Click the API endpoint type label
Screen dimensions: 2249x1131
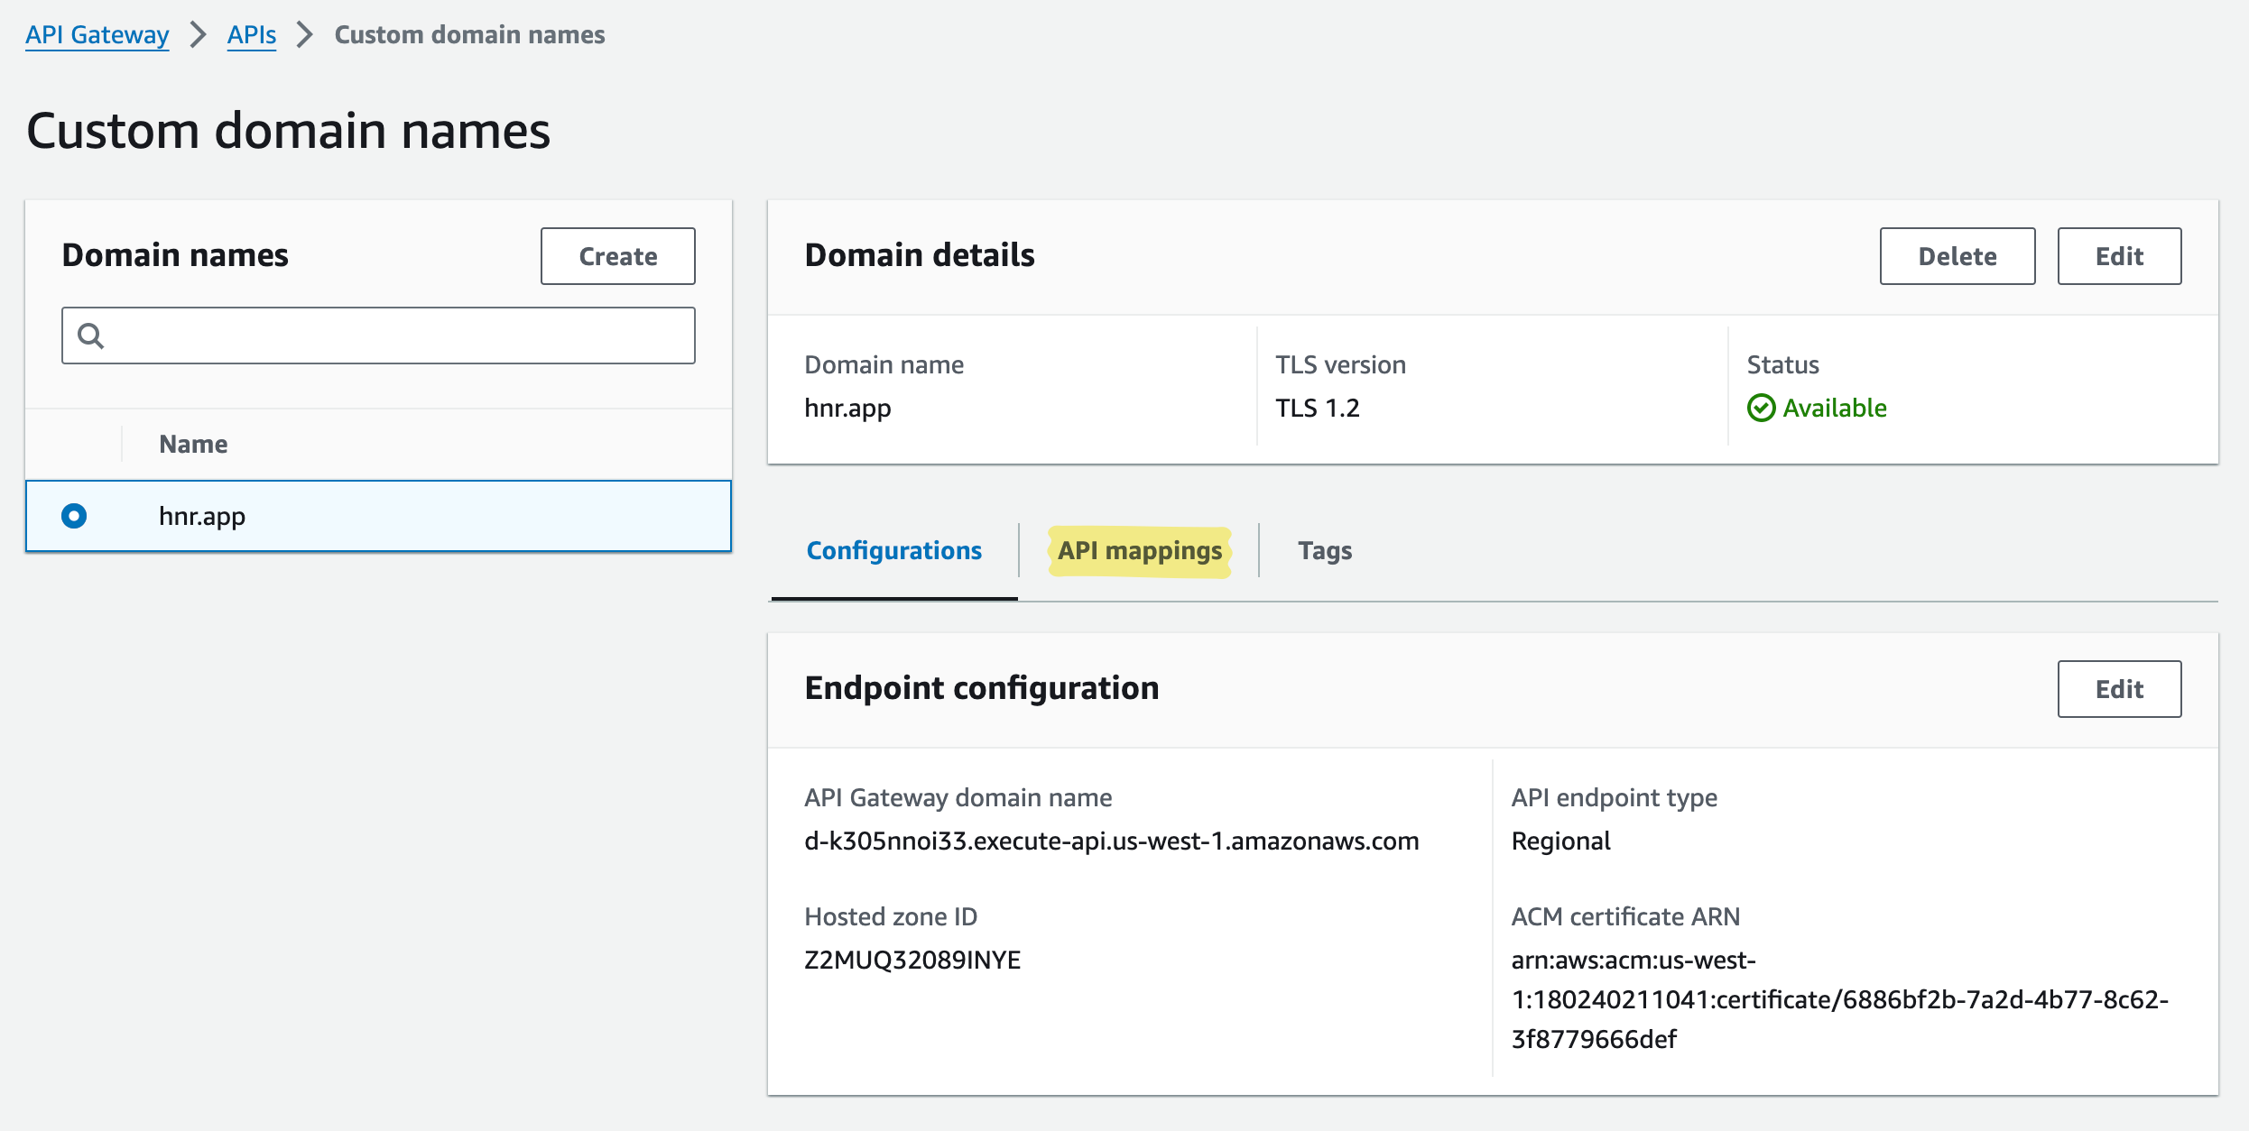(1615, 797)
